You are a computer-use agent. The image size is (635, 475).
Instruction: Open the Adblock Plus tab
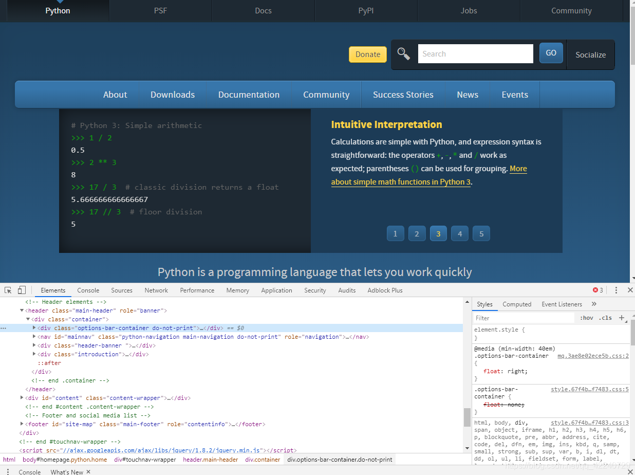(385, 290)
